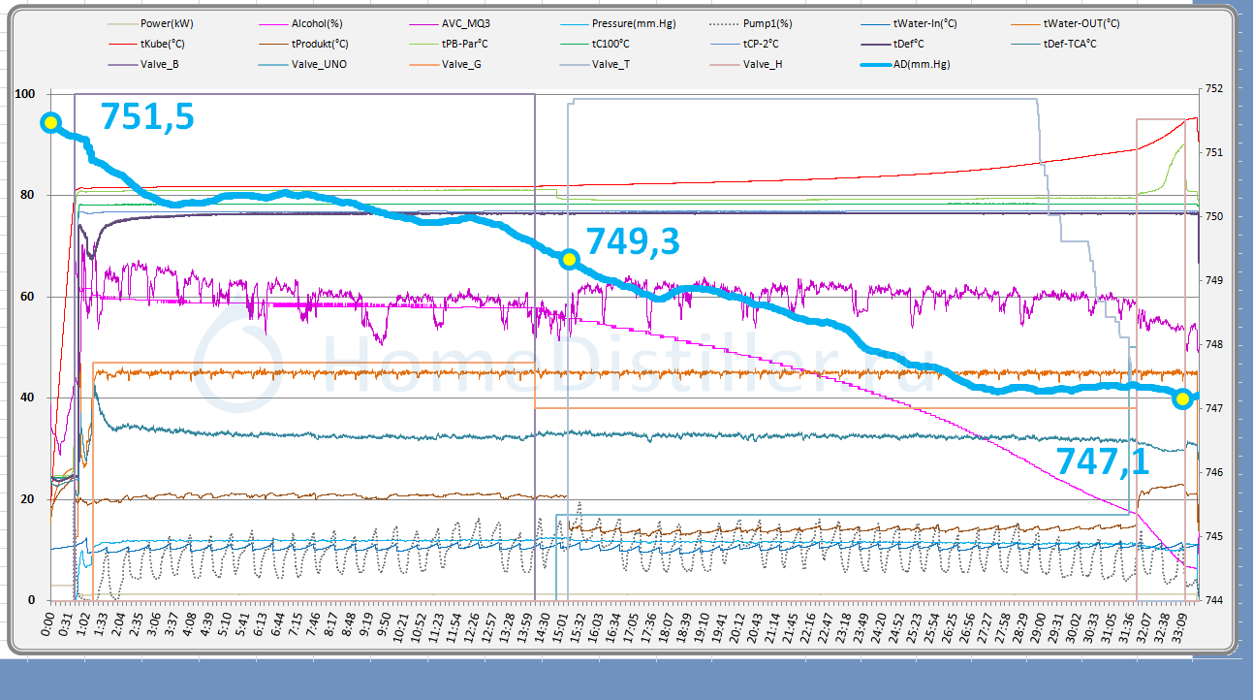Click the yellow marker beside 749,3
Viewport: 1253px width, 700px height.
coord(569,259)
